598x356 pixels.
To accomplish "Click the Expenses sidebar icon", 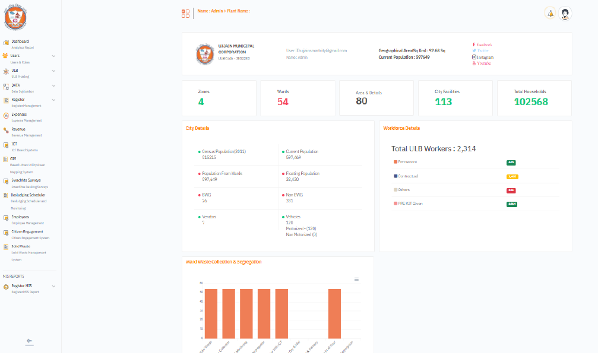I will [6, 116].
